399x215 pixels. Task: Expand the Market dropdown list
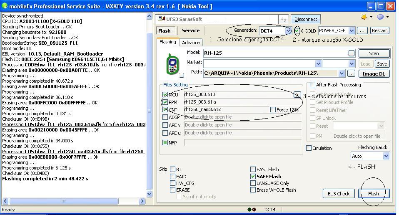(318, 63)
